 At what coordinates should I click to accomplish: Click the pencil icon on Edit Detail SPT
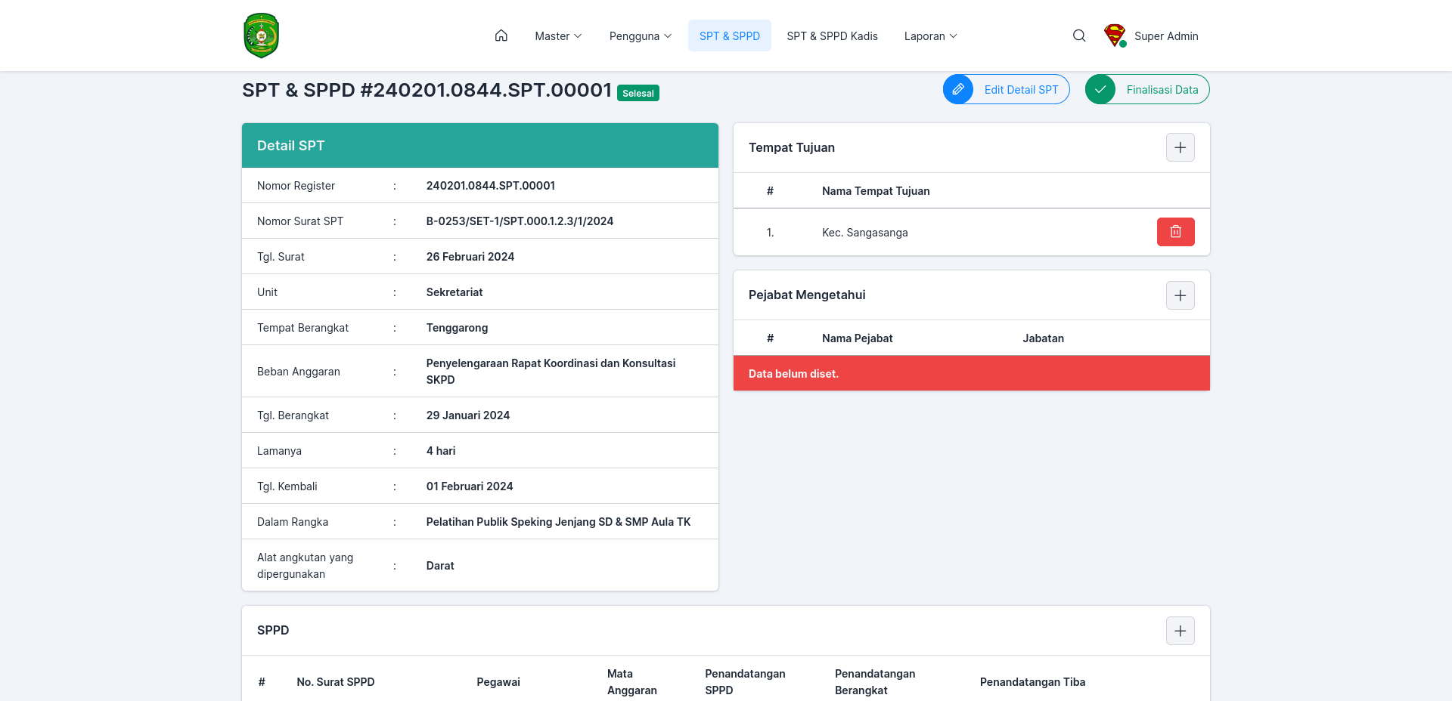(958, 89)
